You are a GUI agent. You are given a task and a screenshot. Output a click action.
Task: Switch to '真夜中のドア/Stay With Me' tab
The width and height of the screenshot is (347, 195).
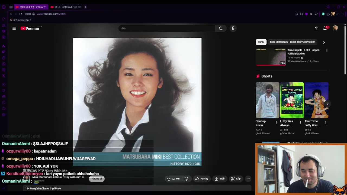click(31, 7)
